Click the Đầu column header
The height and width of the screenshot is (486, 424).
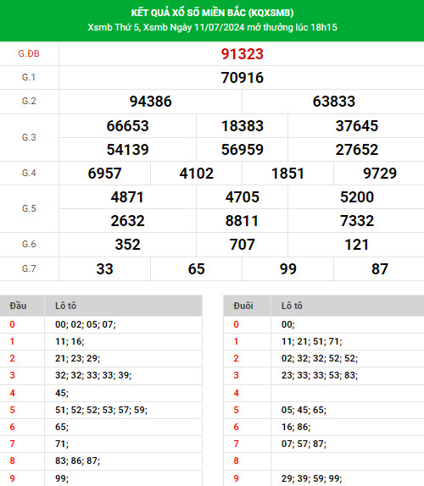point(18,306)
